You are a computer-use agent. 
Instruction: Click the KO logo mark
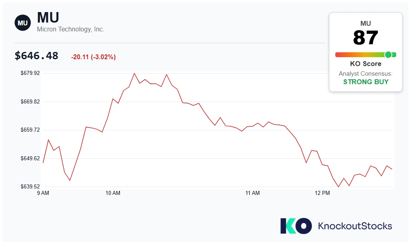coord(296,226)
